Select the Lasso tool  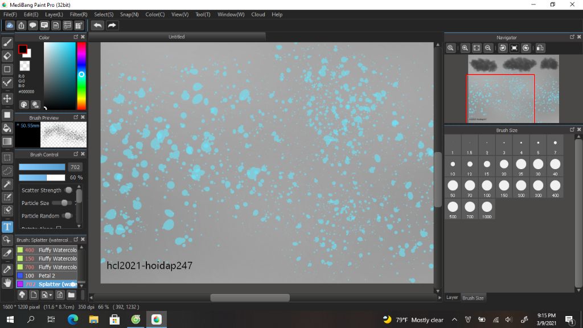7,171
